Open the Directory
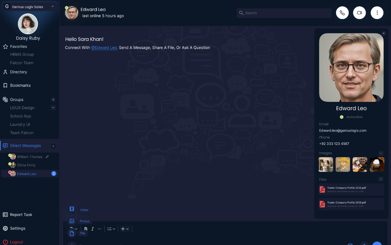The width and height of the screenshot is (391, 245). click(15, 72)
